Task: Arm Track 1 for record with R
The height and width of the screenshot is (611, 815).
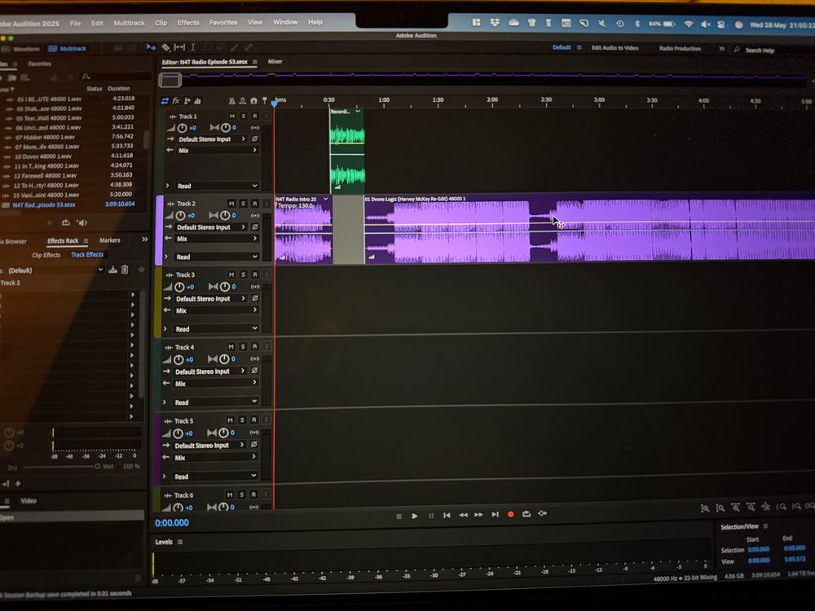Action: (x=254, y=116)
